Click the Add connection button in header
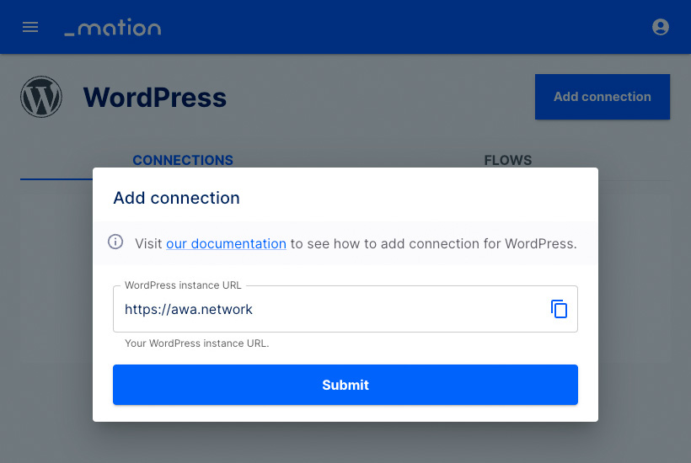The image size is (691, 463). point(603,97)
